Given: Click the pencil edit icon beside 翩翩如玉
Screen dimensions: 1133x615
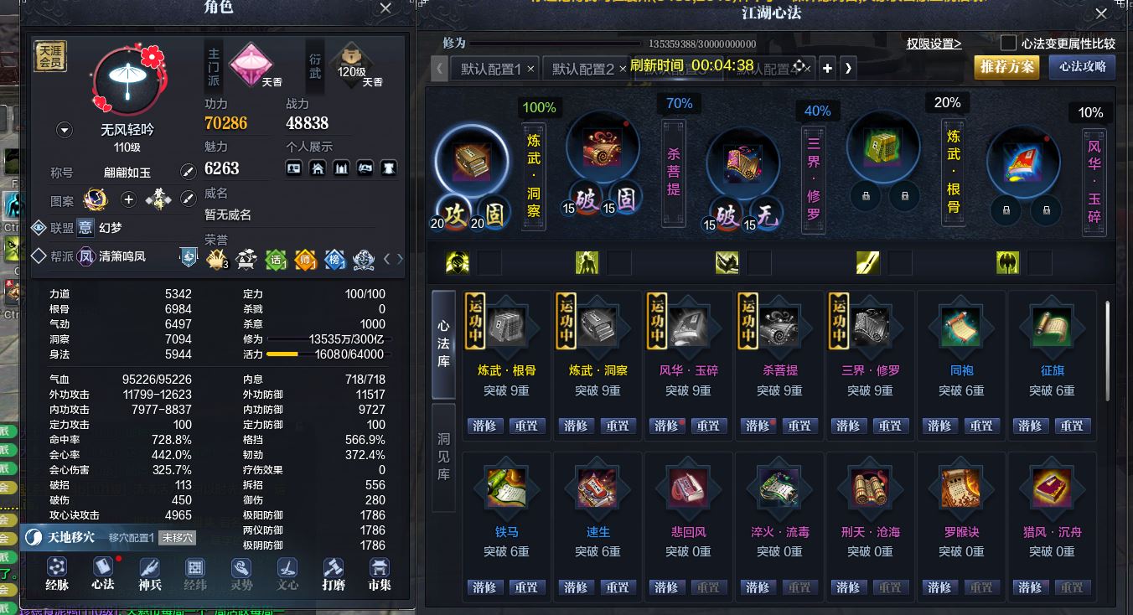Looking at the screenshot, I should (189, 173).
